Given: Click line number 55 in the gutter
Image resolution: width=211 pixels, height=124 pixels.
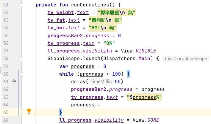Looking at the screenshot, I should [x=6, y=36].
